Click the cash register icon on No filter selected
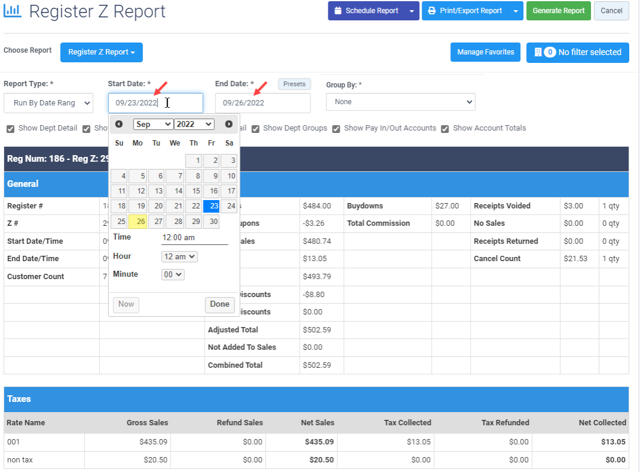Viewport: 640px width, 472px height. point(538,52)
